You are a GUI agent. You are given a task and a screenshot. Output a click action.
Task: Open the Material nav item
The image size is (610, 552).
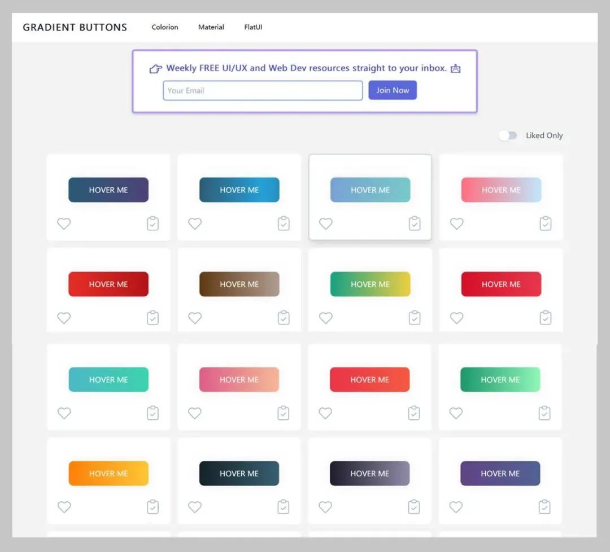[x=211, y=27]
